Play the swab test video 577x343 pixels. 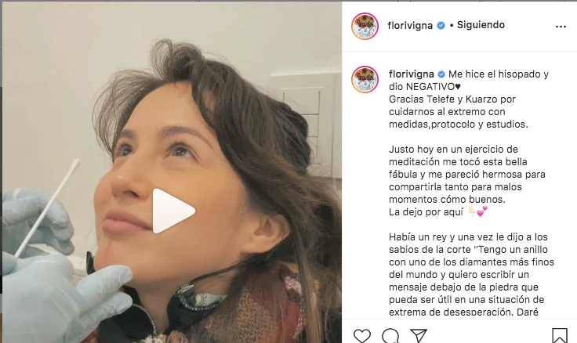pos(174,211)
